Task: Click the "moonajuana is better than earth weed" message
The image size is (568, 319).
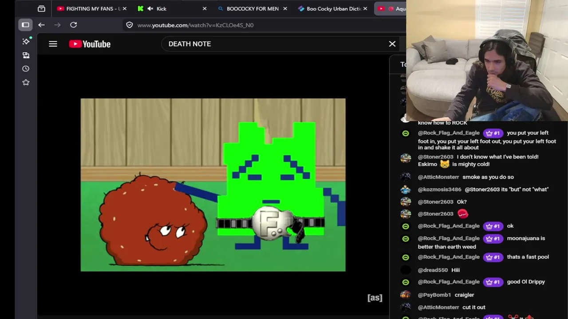Action: (481, 242)
